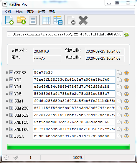
Task: Click the remove file toolbar icon
Action: (71, 20)
